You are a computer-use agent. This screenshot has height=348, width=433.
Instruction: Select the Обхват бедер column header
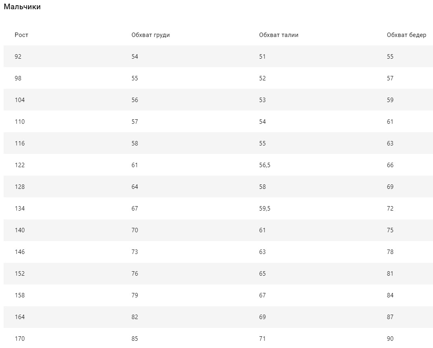[406, 35]
